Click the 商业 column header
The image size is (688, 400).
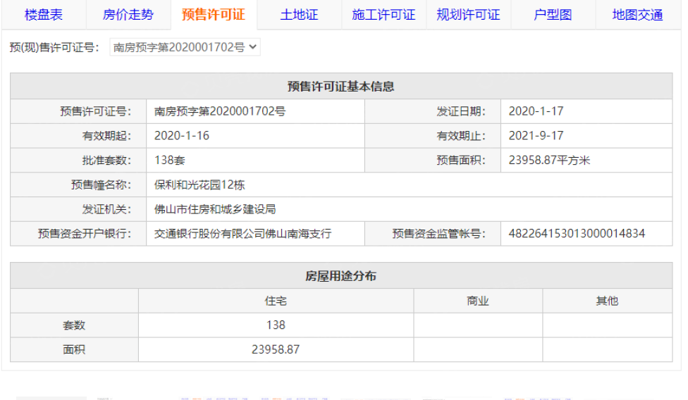point(478,301)
